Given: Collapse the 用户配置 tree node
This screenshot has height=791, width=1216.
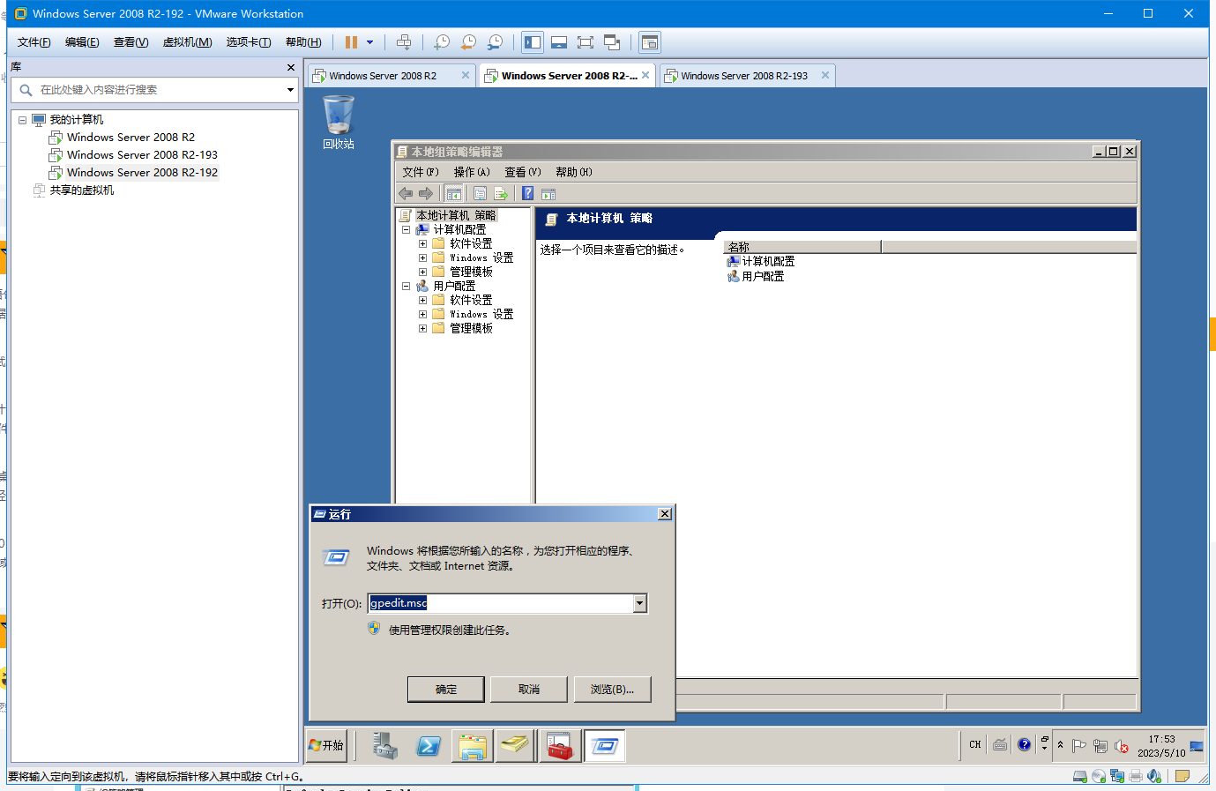Looking at the screenshot, I should coord(407,286).
